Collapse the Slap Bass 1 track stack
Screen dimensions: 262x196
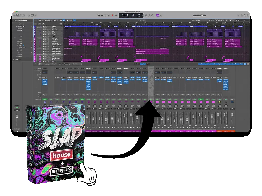pyautogui.click(x=37, y=38)
